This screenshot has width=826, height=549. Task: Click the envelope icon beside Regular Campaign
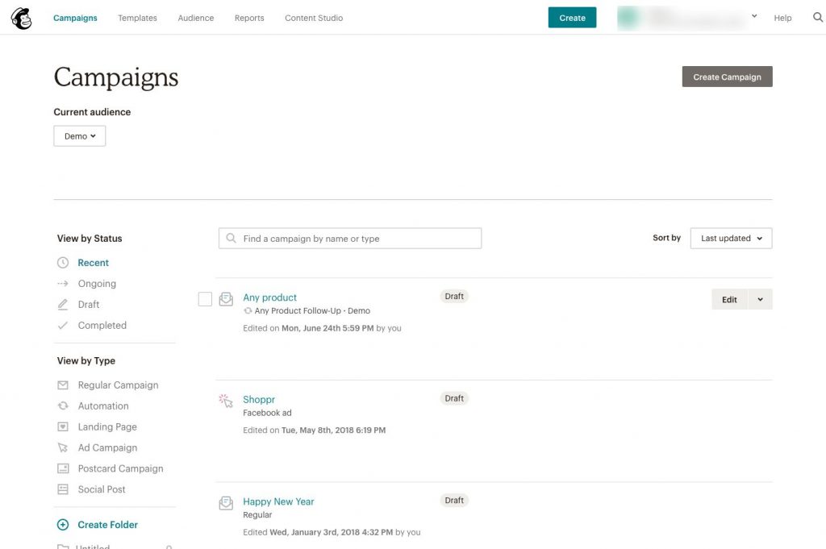click(x=63, y=385)
